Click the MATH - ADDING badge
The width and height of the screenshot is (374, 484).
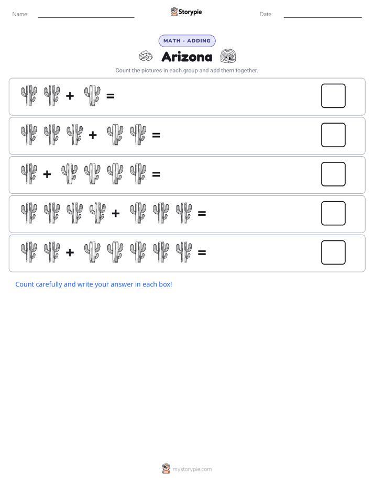pos(187,41)
